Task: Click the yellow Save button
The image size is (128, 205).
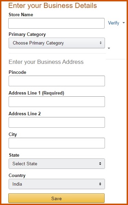Action: (x=56, y=198)
